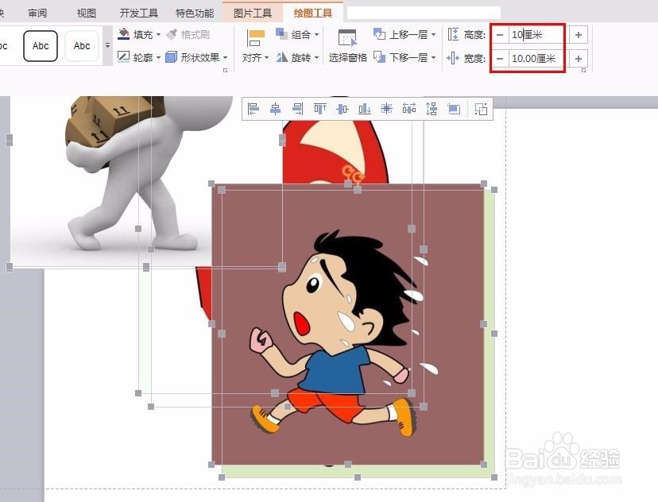Click the group icon in floating toolbar
This screenshot has height=502, width=658.
(x=481, y=109)
